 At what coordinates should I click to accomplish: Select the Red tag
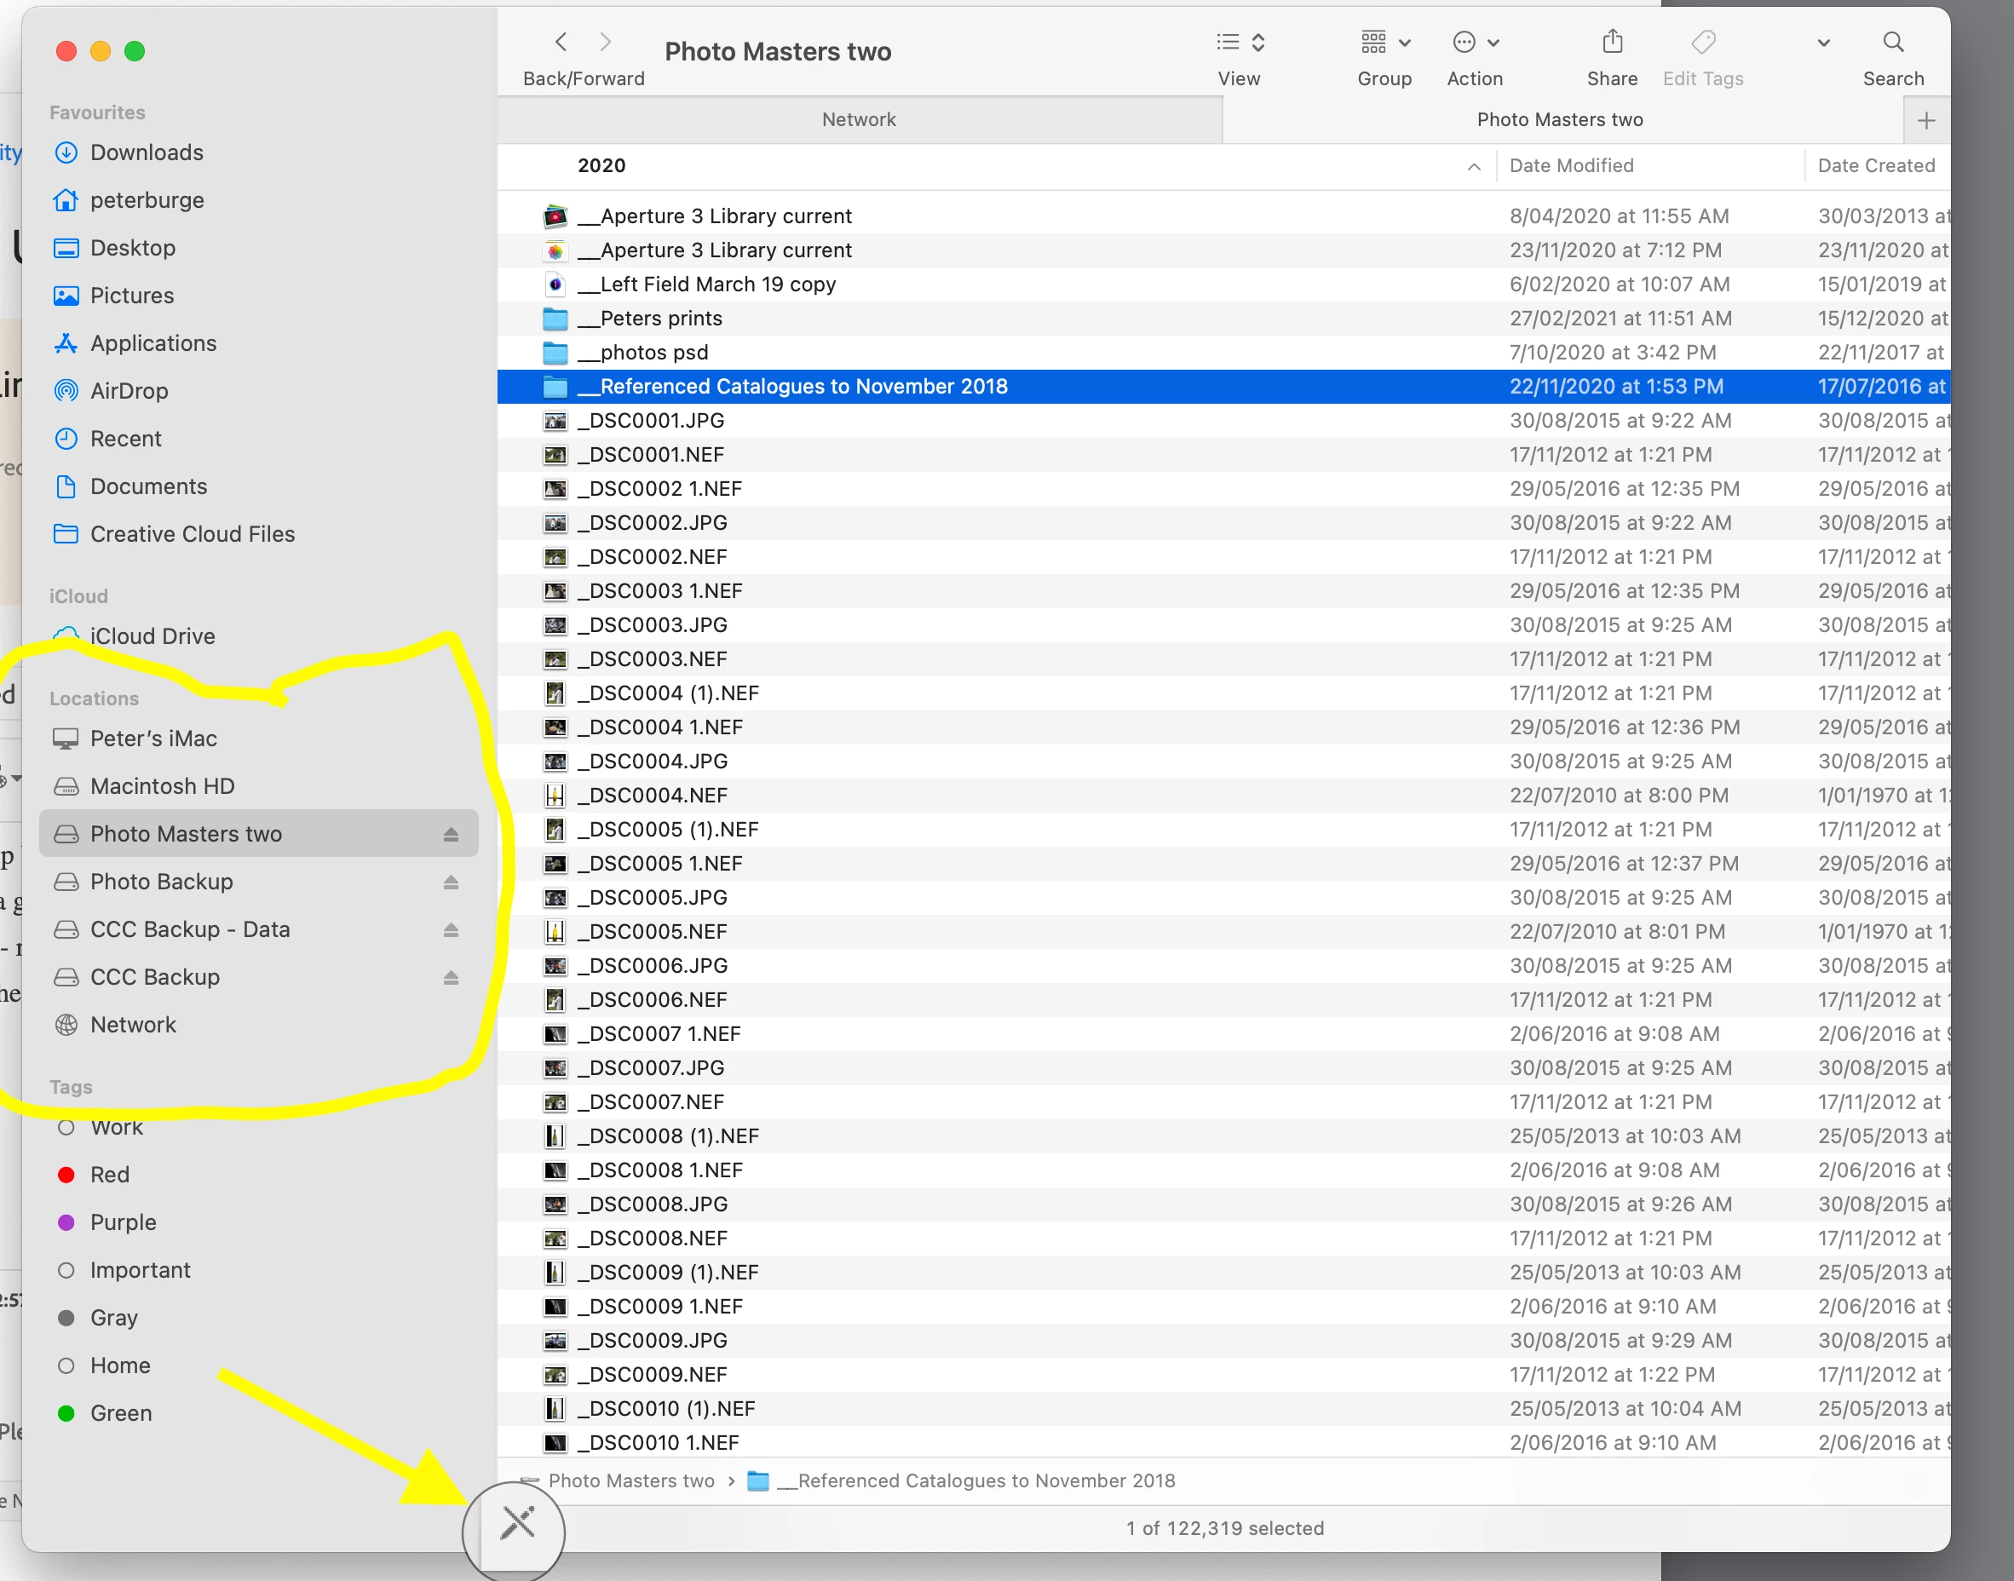[109, 1175]
